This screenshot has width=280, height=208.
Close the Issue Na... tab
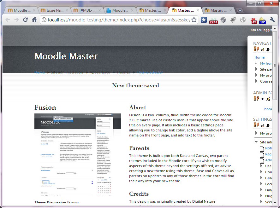click(67, 10)
